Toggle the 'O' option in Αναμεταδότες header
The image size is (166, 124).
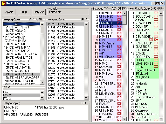(x=82, y=19)
